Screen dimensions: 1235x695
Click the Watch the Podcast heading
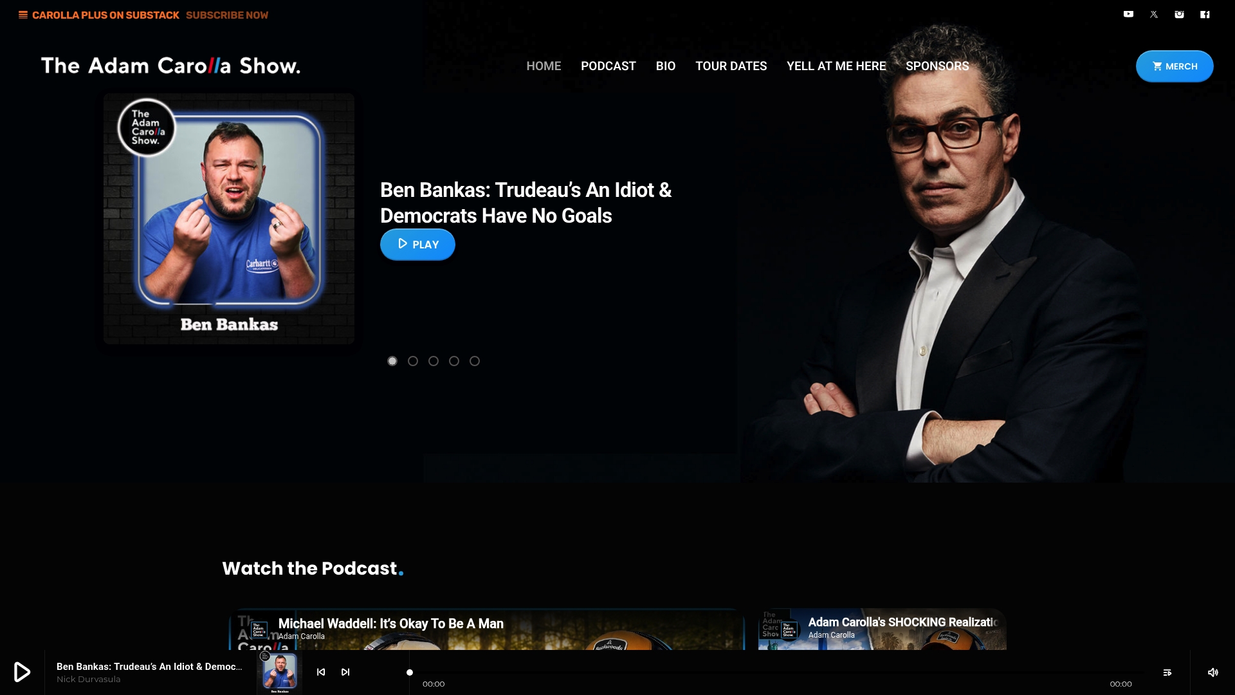coord(313,568)
